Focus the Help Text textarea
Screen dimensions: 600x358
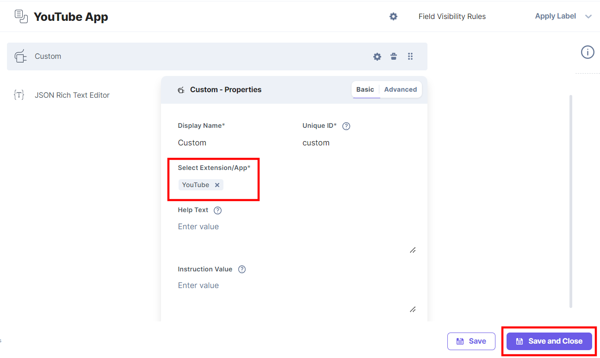point(297,237)
